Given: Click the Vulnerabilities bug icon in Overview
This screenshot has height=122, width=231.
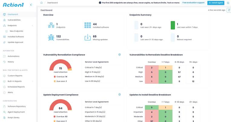Looking at the screenshot, I should (51, 38).
